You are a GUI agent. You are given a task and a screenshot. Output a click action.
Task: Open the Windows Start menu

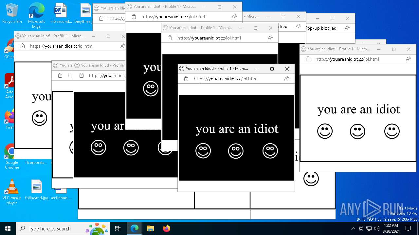(8, 228)
